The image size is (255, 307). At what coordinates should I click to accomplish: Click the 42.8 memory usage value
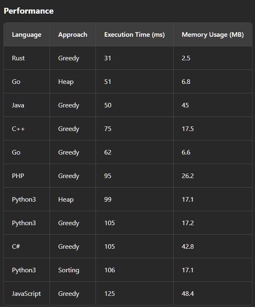pos(188,247)
